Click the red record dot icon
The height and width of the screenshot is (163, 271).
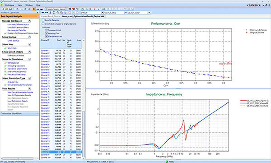coord(95,9)
